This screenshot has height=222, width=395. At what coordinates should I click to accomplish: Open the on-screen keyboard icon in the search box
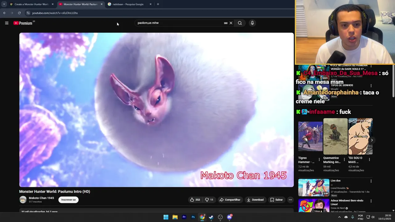point(226,23)
